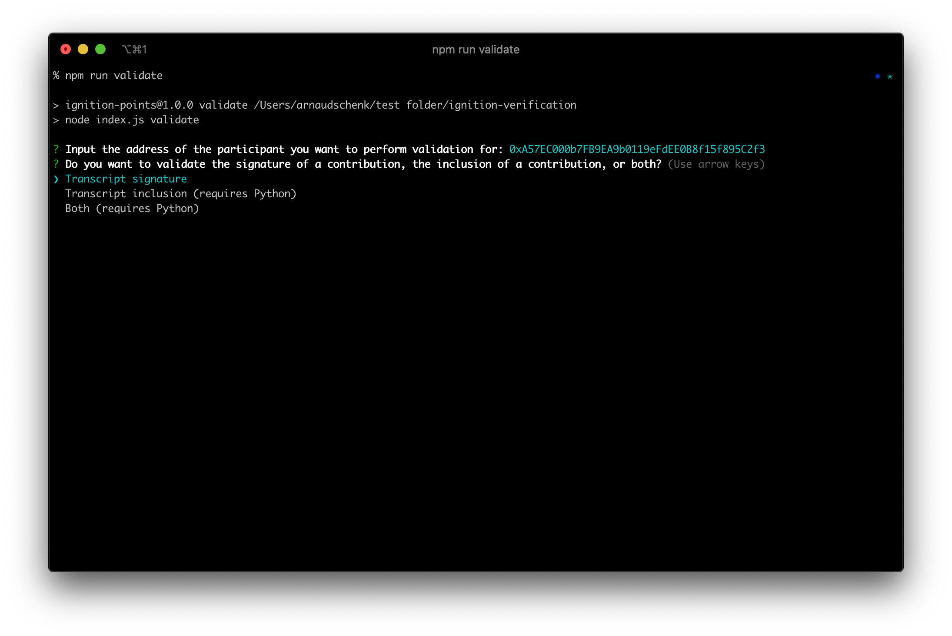
Task: Click the red close window button
Action: click(66, 49)
